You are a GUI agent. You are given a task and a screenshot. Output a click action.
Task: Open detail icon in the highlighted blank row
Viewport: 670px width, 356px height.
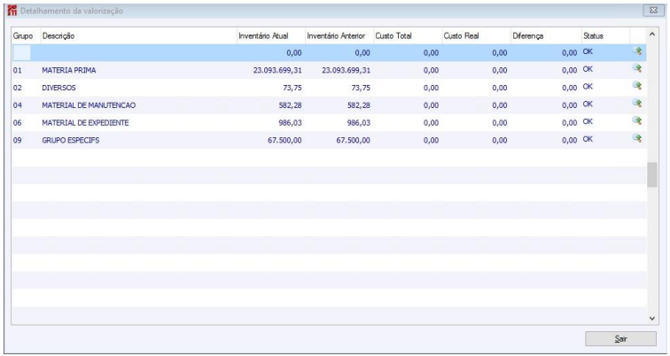click(637, 51)
